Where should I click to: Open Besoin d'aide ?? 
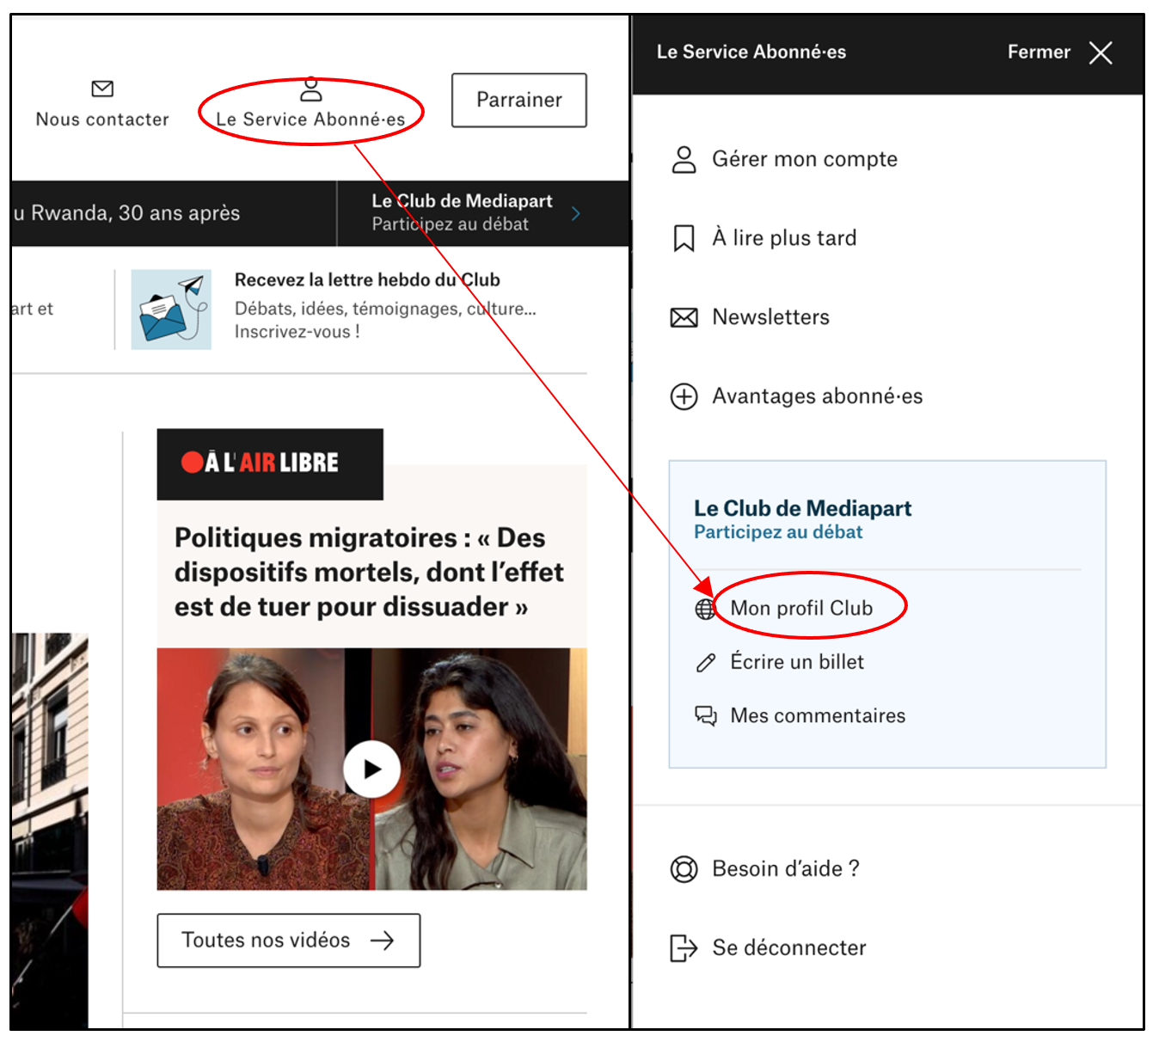(x=786, y=869)
